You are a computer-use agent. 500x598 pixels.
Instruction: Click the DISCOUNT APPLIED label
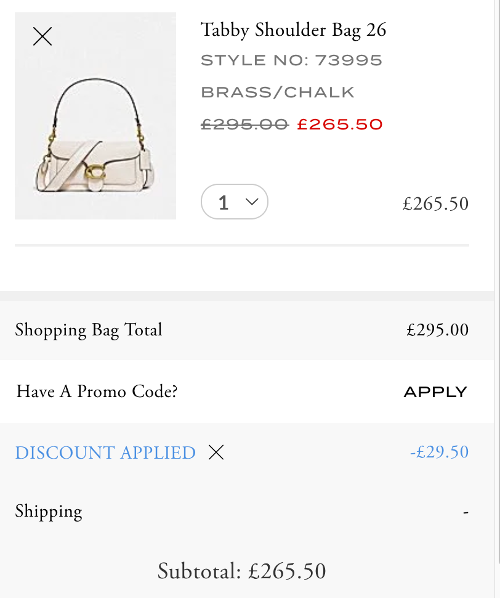pyautogui.click(x=105, y=453)
